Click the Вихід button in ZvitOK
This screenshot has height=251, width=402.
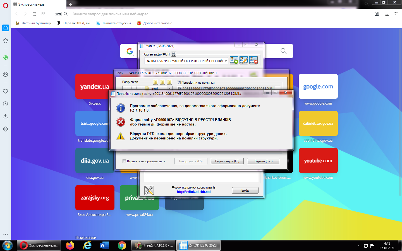point(245,190)
